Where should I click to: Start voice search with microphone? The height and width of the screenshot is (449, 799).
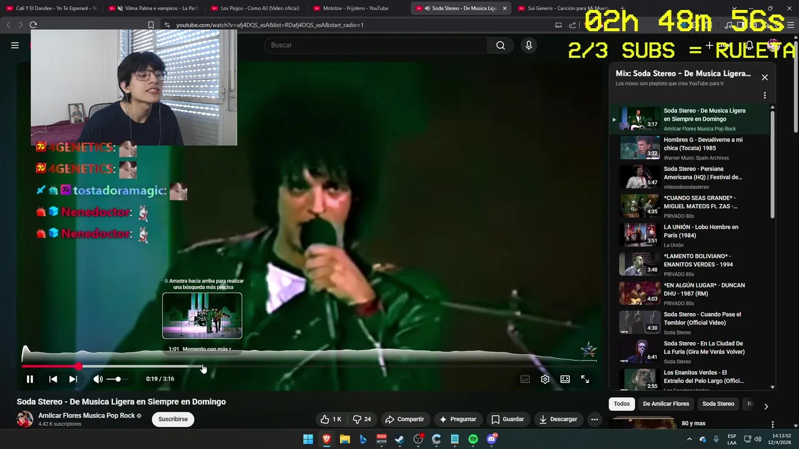529,45
